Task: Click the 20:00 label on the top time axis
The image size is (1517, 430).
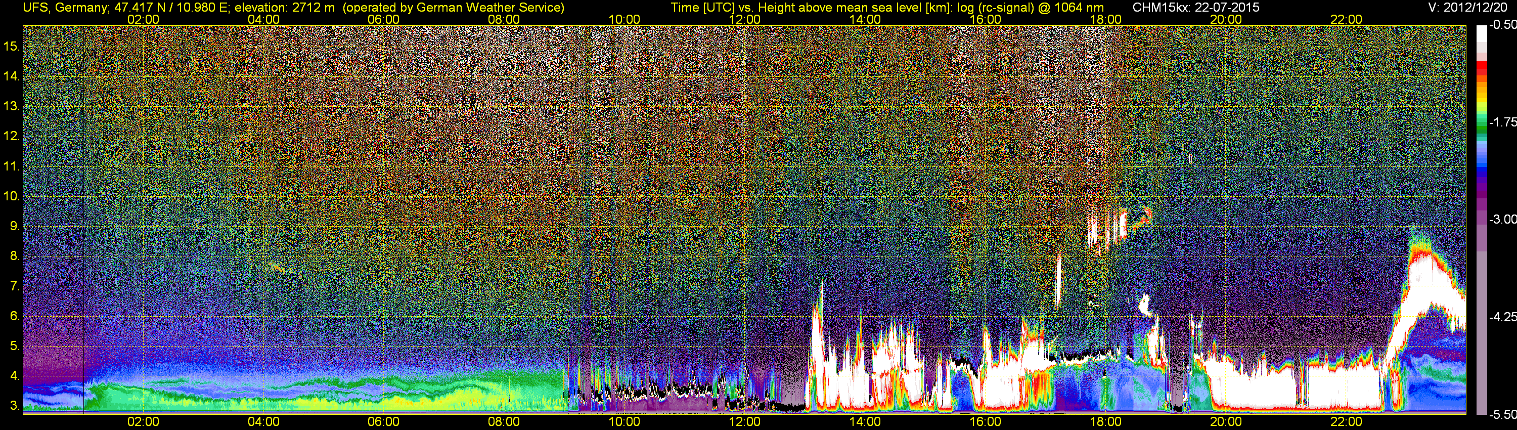Action: point(1226,19)
